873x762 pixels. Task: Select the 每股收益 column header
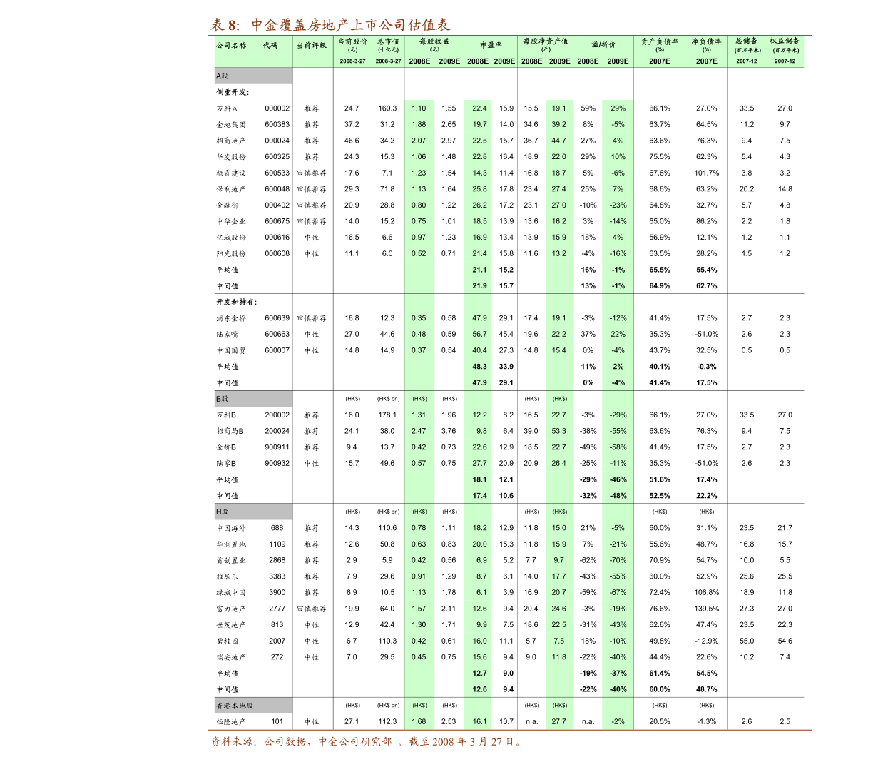[434, 41]
